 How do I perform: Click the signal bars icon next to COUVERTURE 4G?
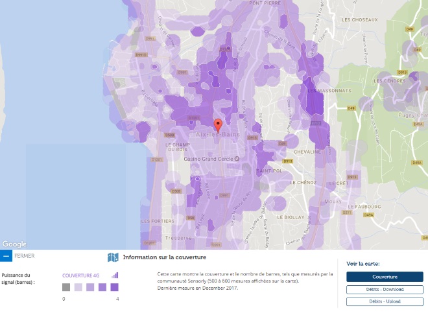115,275
